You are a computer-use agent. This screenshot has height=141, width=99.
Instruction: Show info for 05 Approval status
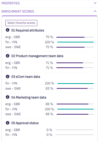pyautogui.click(x=8, y=123)
